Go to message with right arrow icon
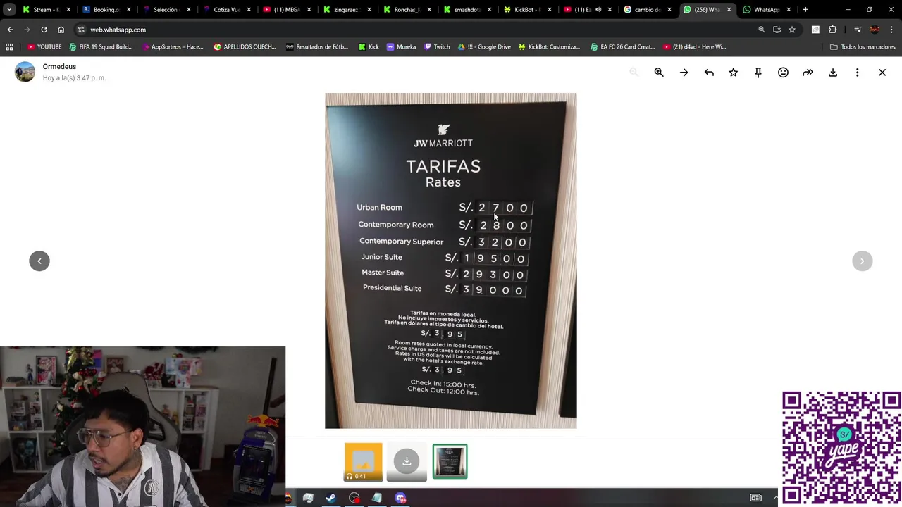The width and height of the screenshot is (902, 507). pos(684,73)
